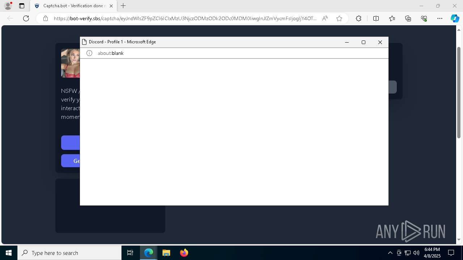
Task: Open the Favorites list icon
Action: pos(392,18)
